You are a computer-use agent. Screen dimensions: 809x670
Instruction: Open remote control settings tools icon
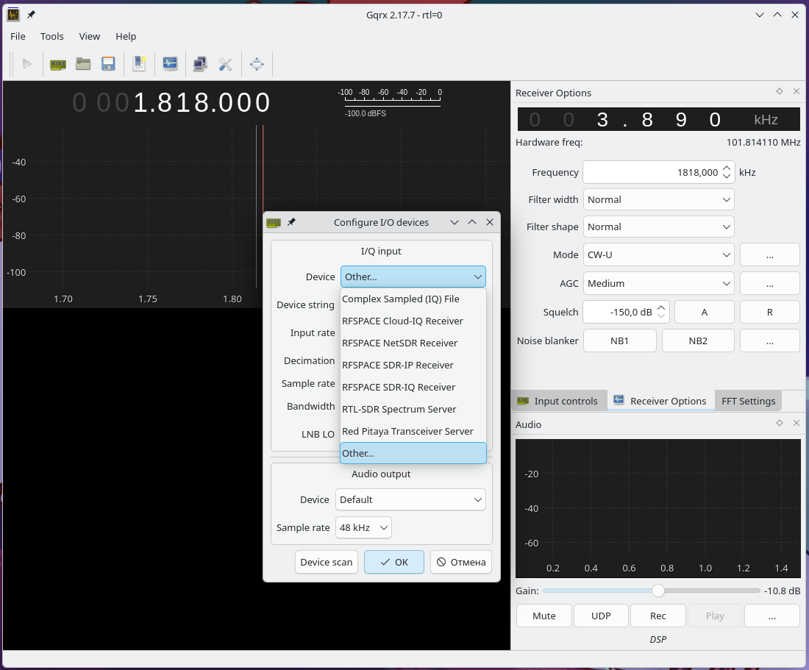[x=226, y=64]
